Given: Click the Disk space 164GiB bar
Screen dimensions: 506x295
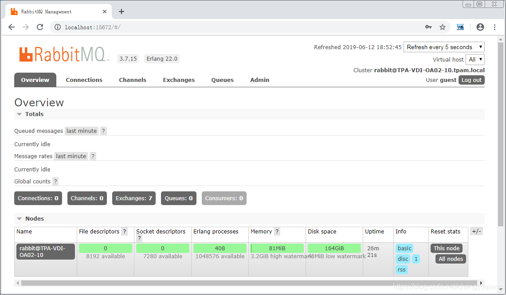Looking at the screenshot, I should [x=334, y=248].
